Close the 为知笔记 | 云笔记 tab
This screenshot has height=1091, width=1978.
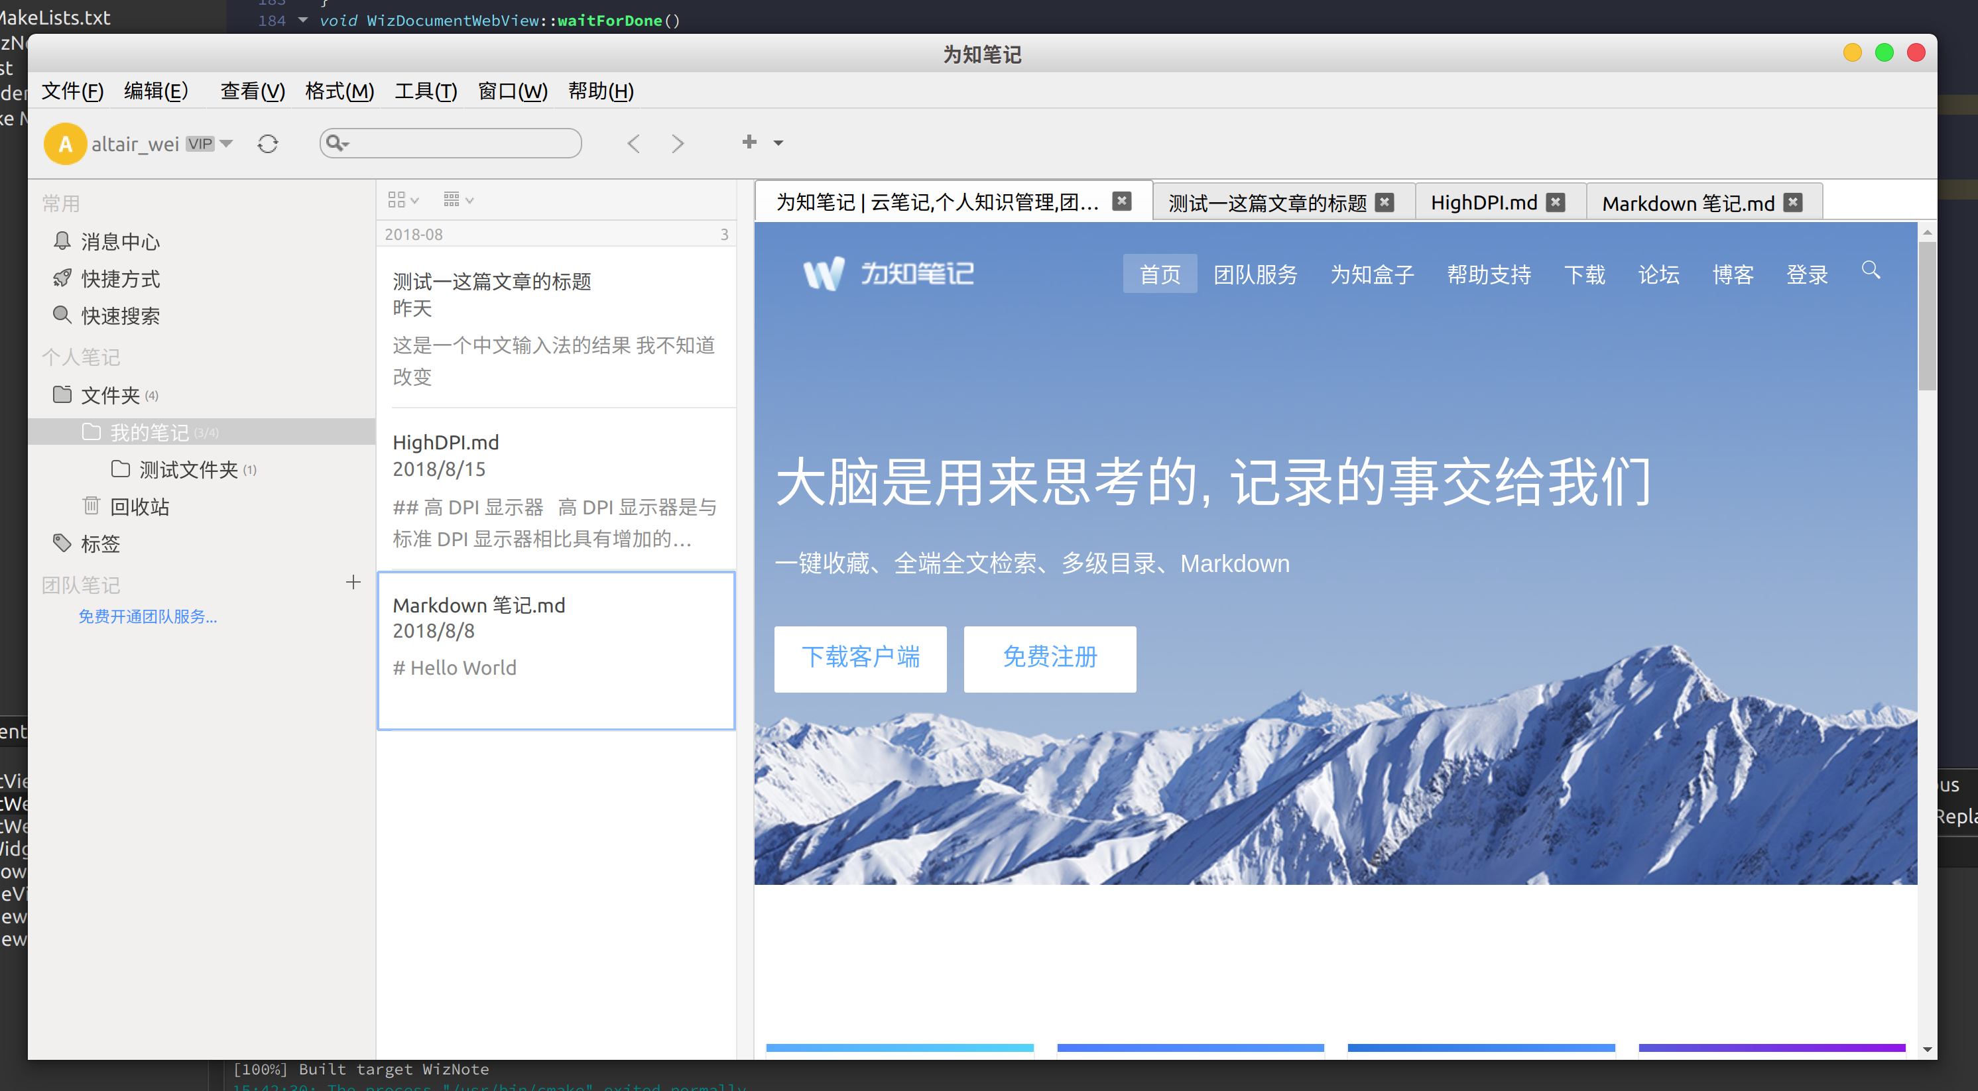point(1122,201)
